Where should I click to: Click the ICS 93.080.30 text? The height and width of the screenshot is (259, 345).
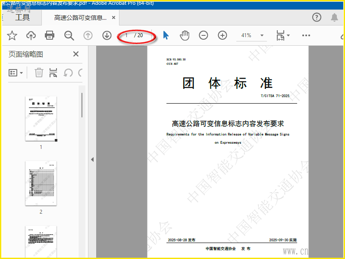[x=176, y=60]
